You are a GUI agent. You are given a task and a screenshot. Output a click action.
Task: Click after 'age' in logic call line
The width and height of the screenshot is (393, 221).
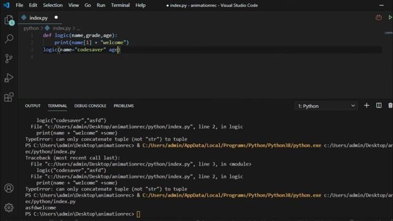(x=119, y=50)
